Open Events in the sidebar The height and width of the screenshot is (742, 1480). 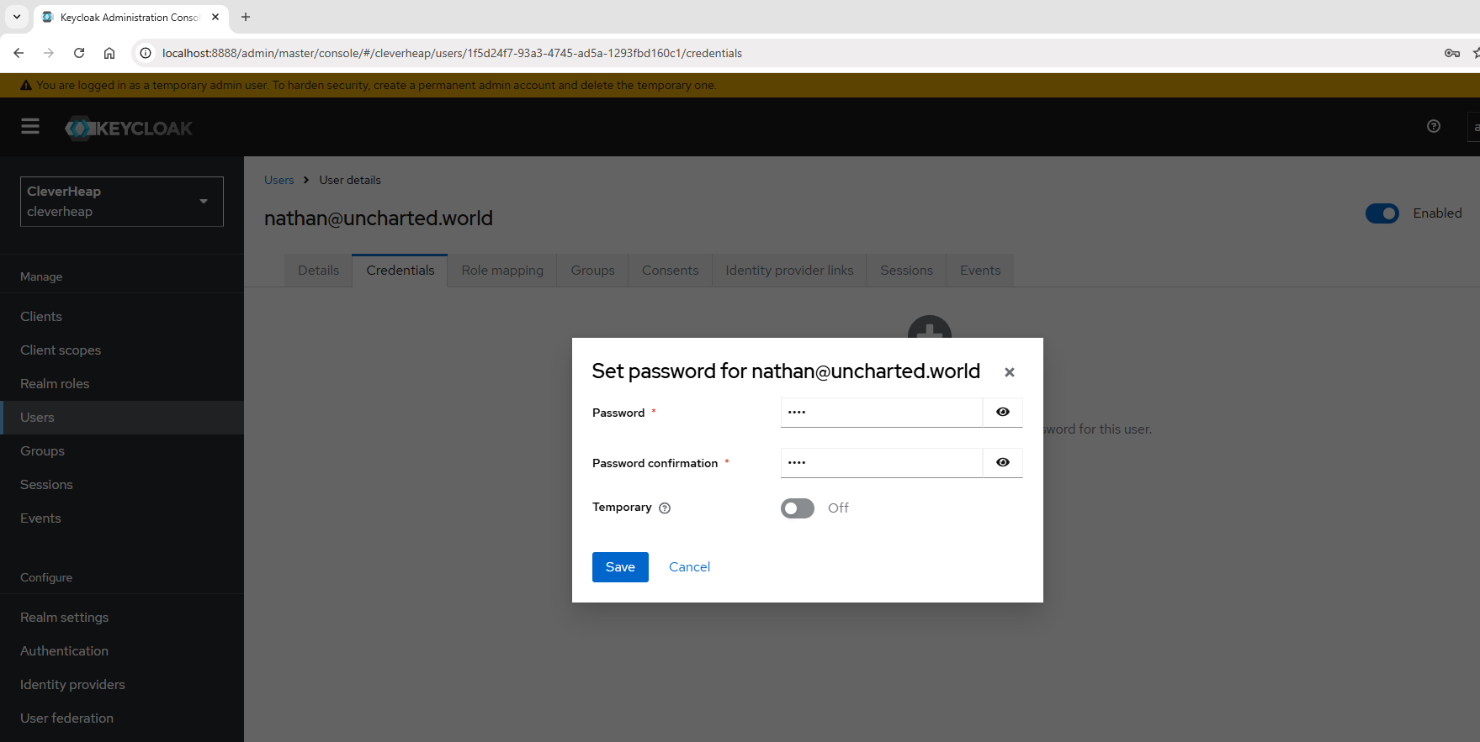[x=122, y=518]
